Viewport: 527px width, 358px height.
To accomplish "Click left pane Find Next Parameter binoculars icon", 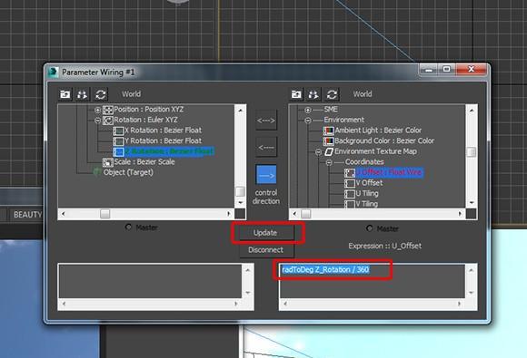I will 83,94.
